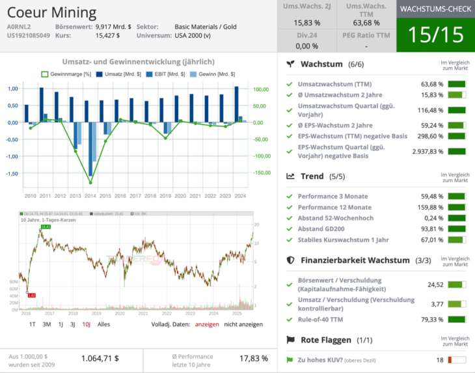
Task: Click the WACHSTUMS-CHECK header label
Action: (435, 9)
